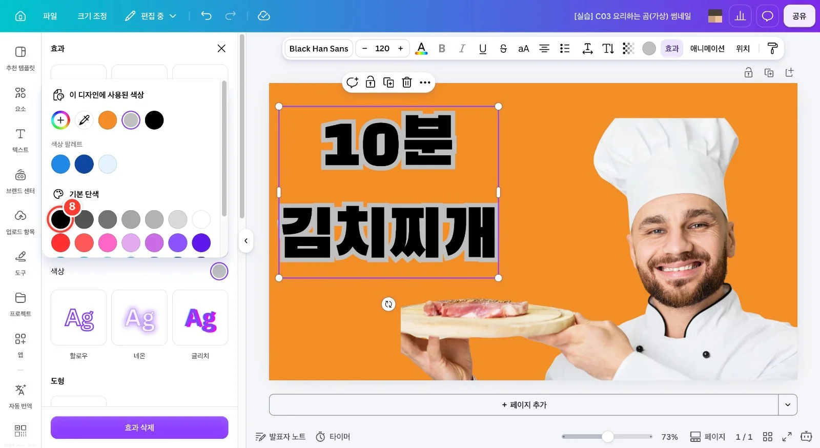Click the copy style paint roller icon
This screenshot has width=820, height=448.
772,49
